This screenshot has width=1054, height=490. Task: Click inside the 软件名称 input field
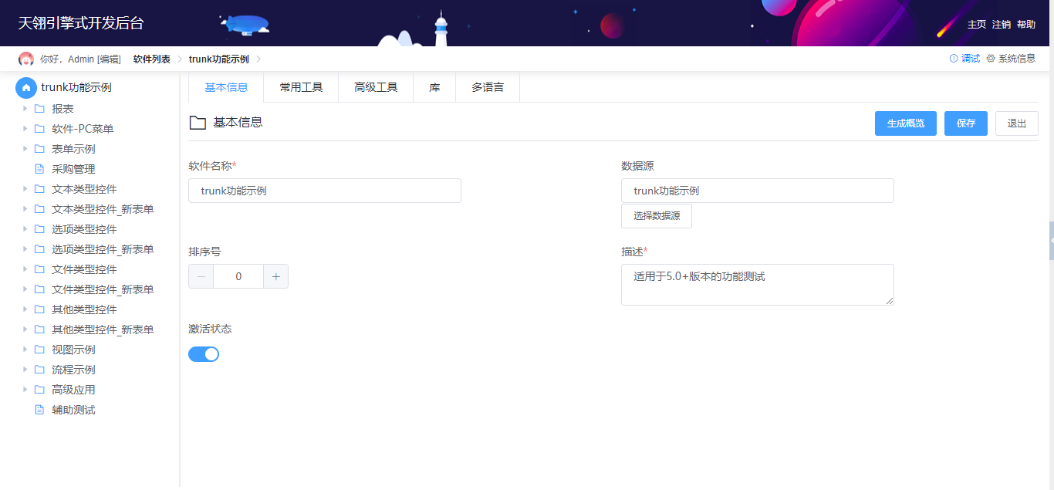click(324, 191)
